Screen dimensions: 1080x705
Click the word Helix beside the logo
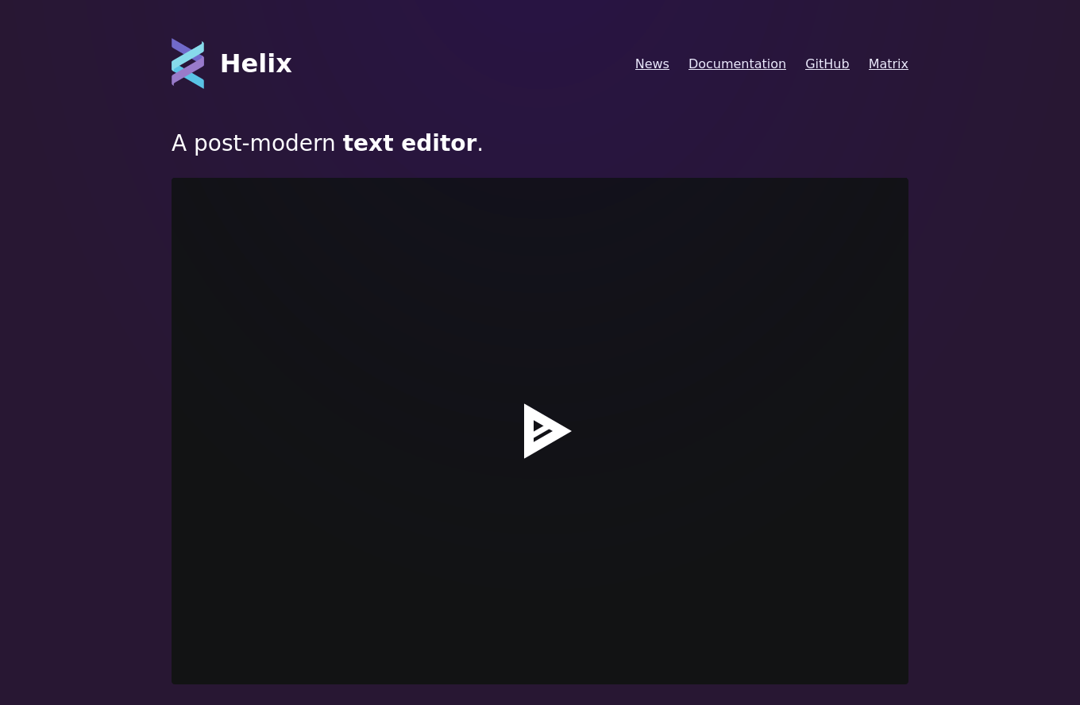(x=256, y=64)
